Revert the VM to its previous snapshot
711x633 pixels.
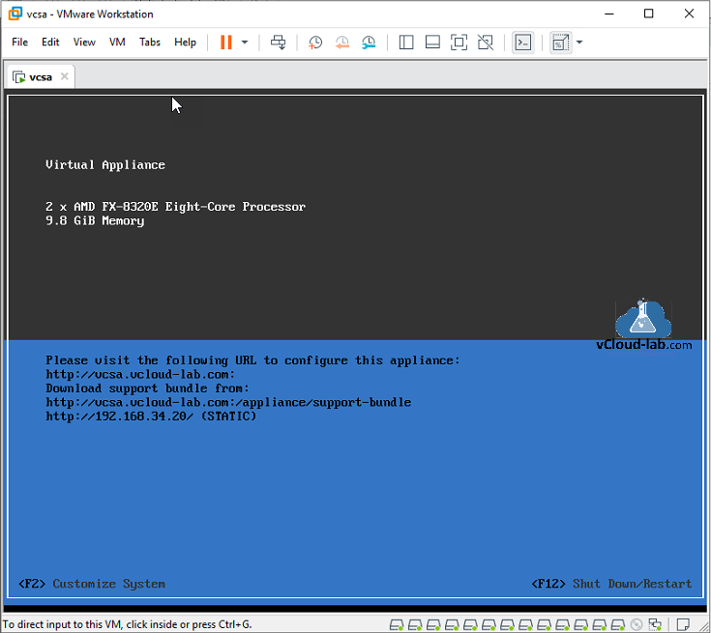pos(341,43)
